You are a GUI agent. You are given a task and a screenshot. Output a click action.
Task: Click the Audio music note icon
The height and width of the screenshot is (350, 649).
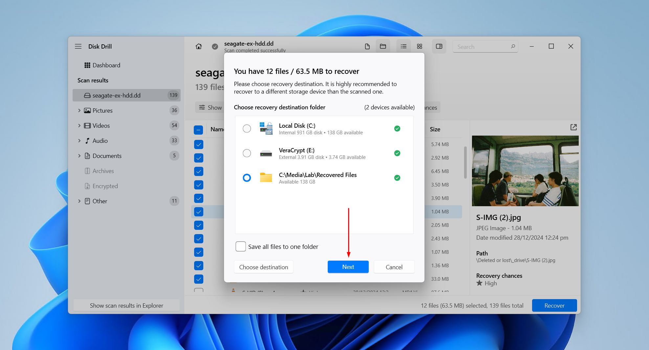(x=87, y=141)
